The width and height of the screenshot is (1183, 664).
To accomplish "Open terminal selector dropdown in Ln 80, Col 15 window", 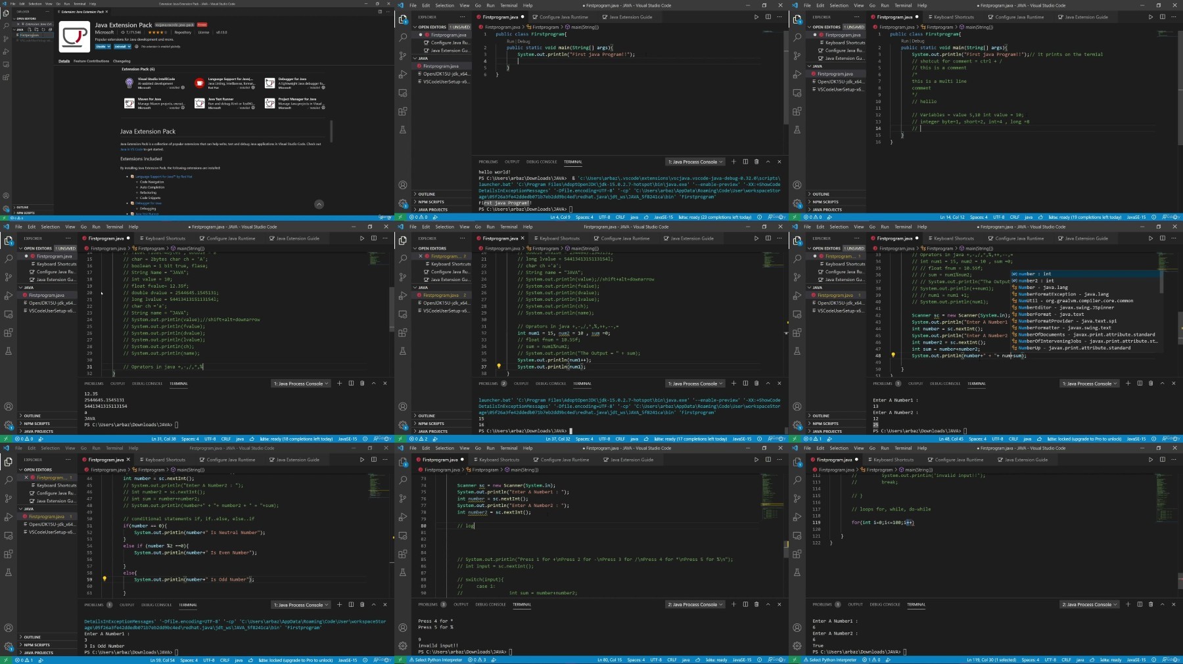I will [x=695, y=604].
